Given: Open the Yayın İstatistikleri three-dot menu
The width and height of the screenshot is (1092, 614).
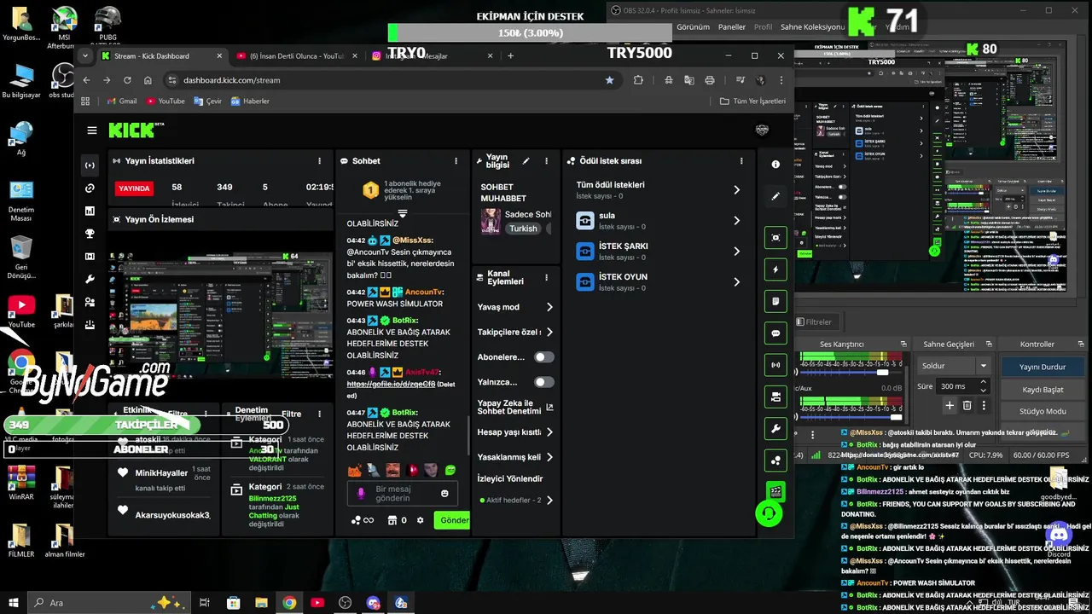Looking at the screenshot, I should [x=320, y=160].
